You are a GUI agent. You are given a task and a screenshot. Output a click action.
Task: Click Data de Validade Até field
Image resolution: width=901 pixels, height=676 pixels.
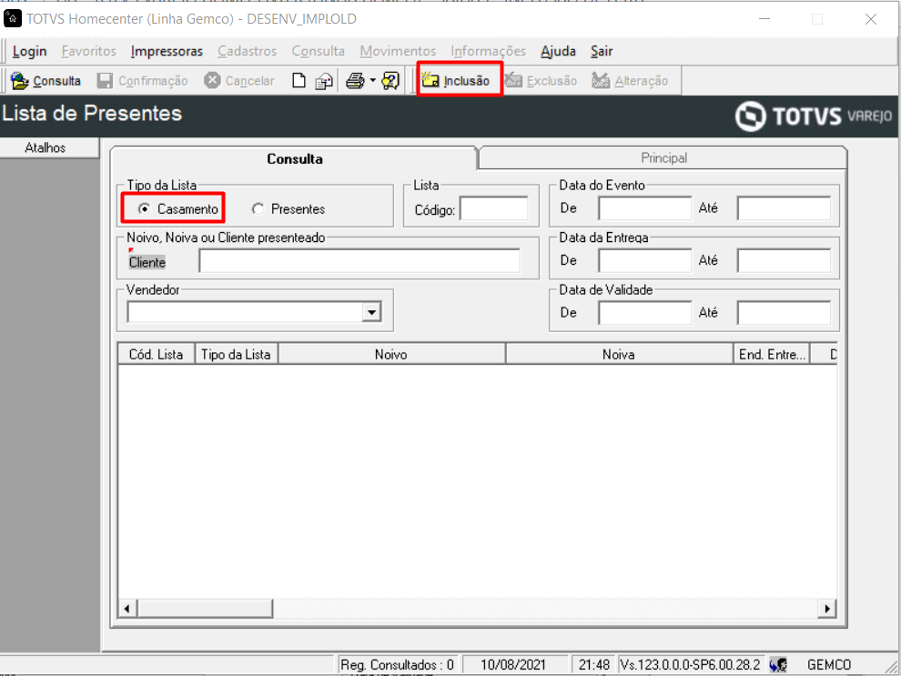click(x=784, y=313)
